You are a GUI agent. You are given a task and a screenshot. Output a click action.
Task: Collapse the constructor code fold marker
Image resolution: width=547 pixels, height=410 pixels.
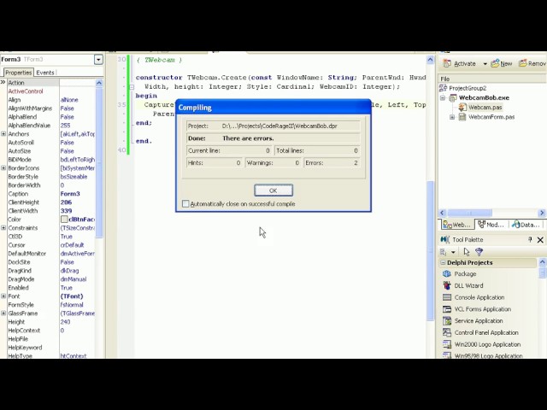pyautogui.click(x=132, y=87)
